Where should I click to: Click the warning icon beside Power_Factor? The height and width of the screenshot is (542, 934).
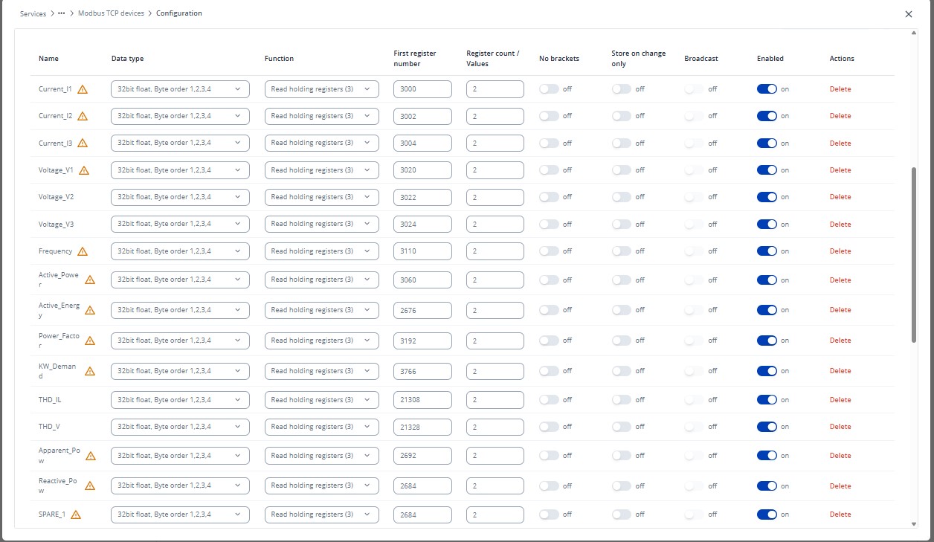click(x=90, y=341)
